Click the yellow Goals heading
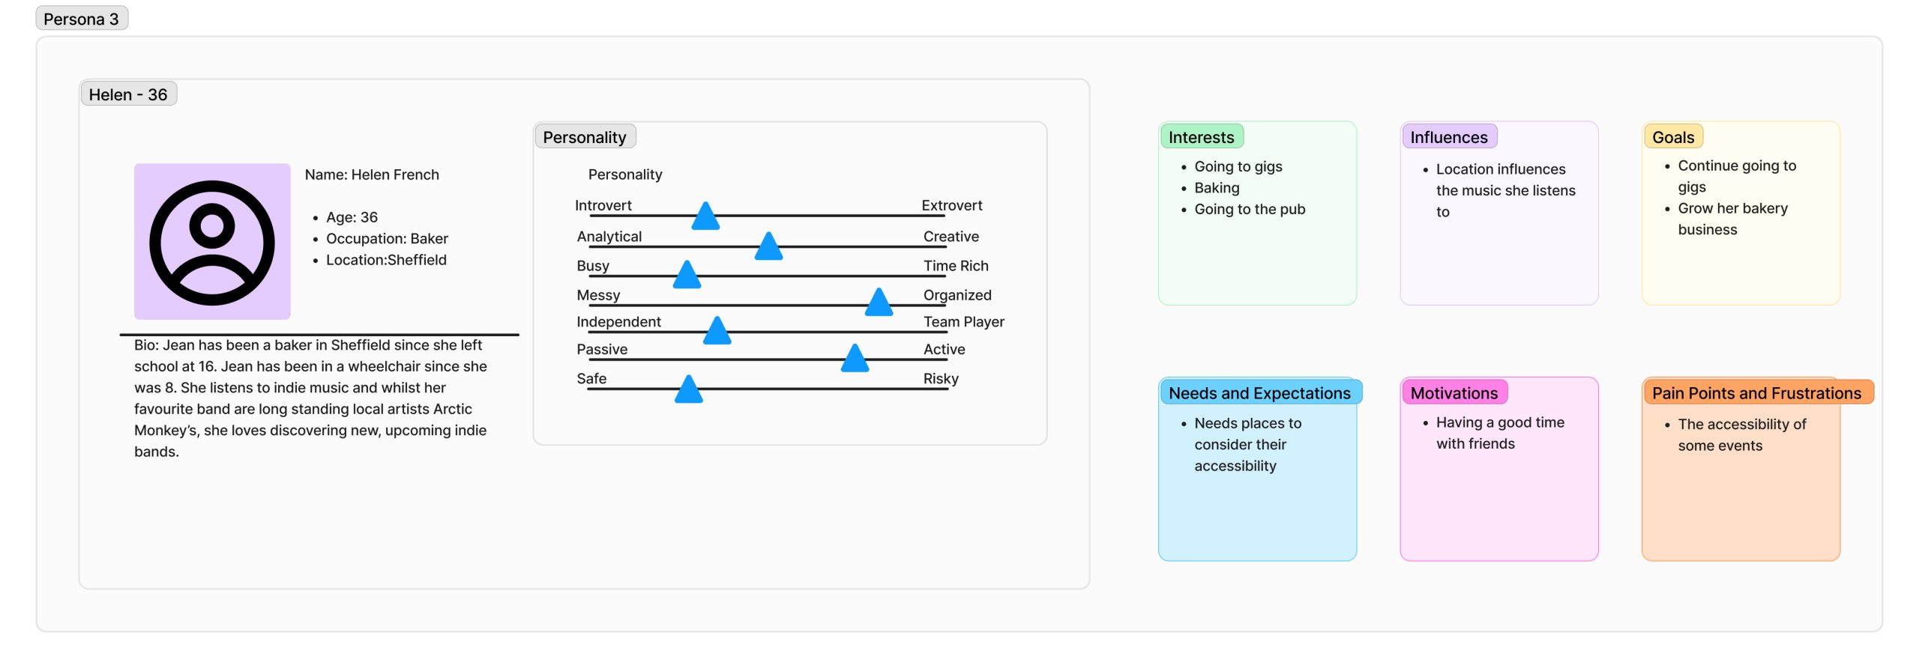Viewport: 1919px width, 668px height. point(1672,137)
